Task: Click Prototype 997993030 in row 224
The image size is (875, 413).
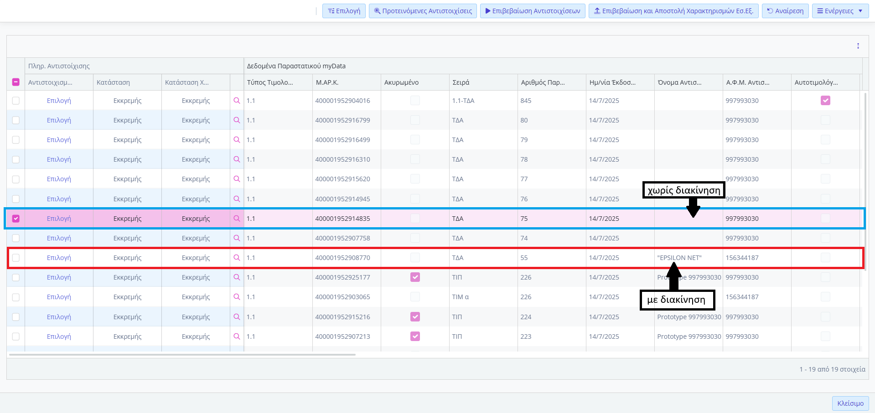Action: (x=689, y=317)
